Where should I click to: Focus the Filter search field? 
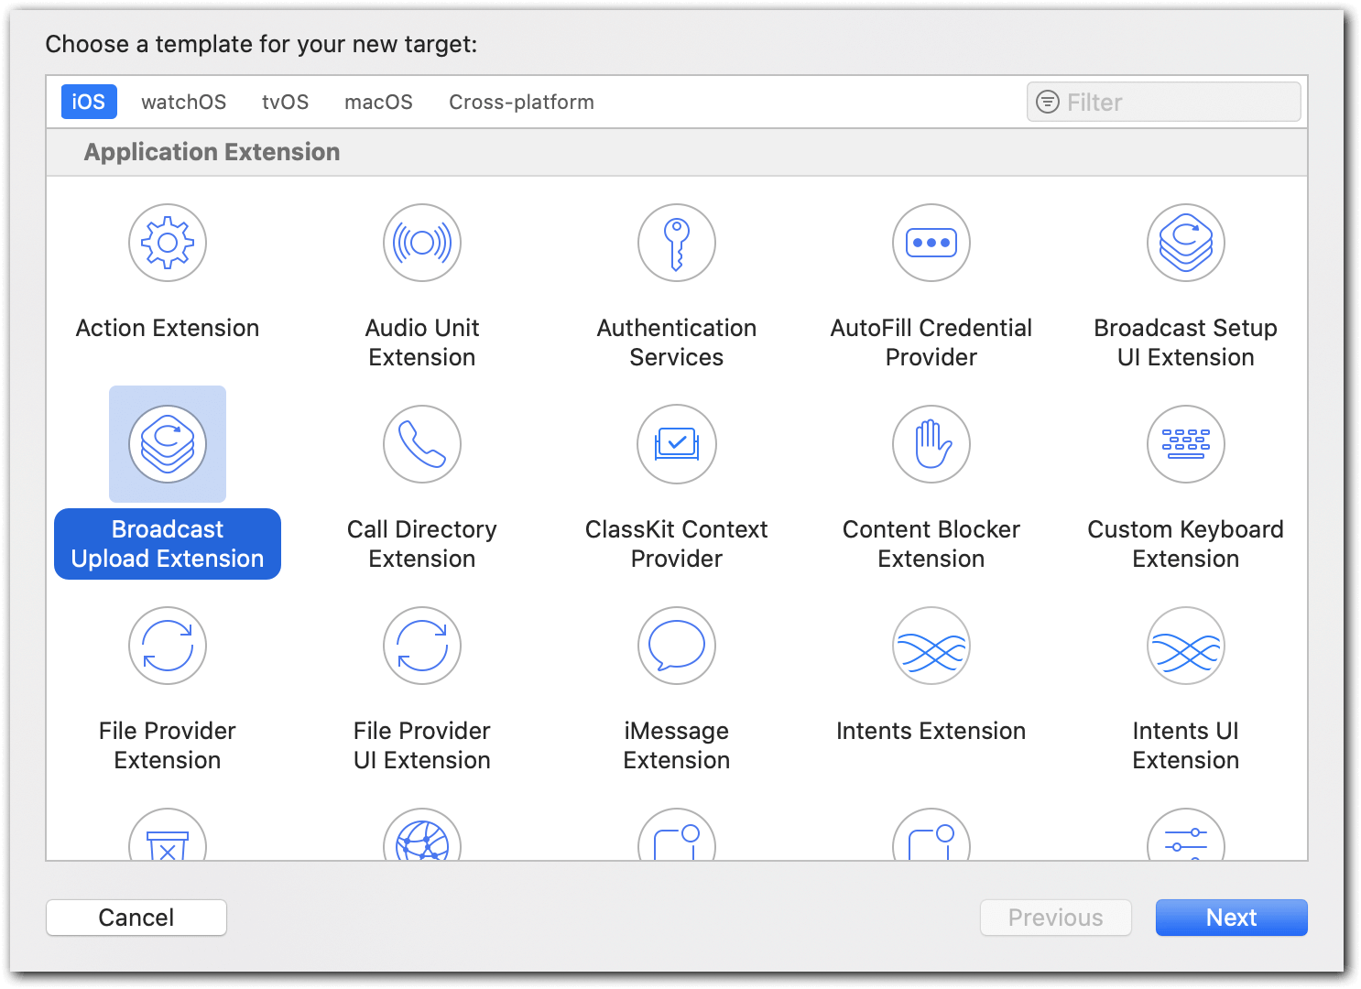pyautogui.click(x=1164, y=102)
